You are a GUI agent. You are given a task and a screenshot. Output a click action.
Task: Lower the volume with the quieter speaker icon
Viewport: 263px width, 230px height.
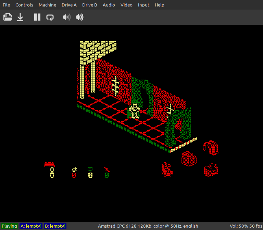(66, 17)
